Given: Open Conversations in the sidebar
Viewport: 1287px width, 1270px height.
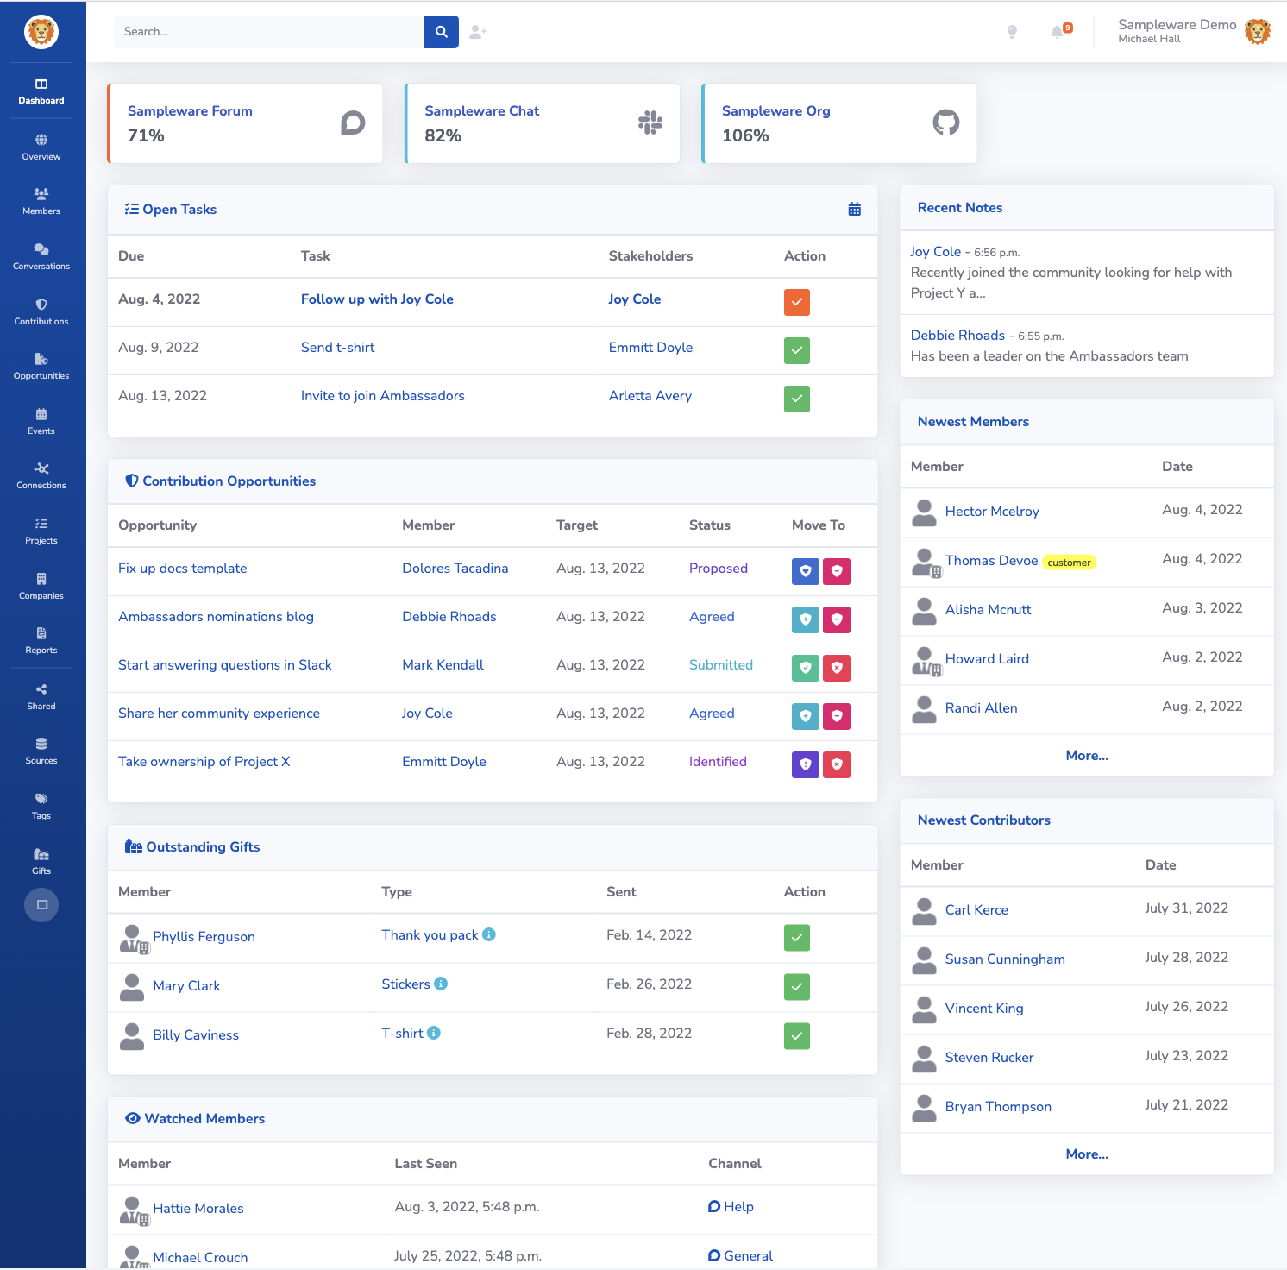Looking at the screenshot, I should click(41, 257).
